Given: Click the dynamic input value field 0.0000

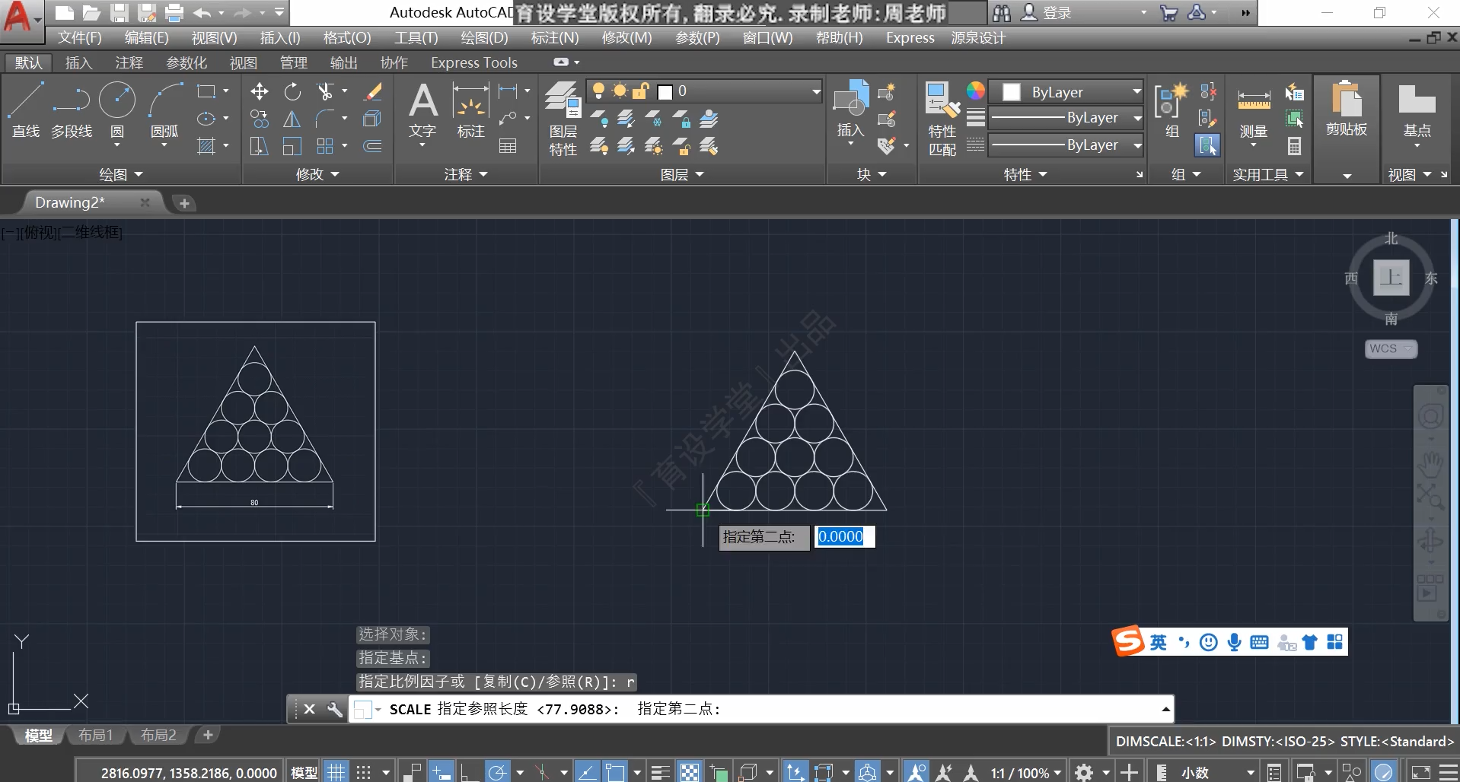Looking at the screenshot, I should tap(844, 536).
